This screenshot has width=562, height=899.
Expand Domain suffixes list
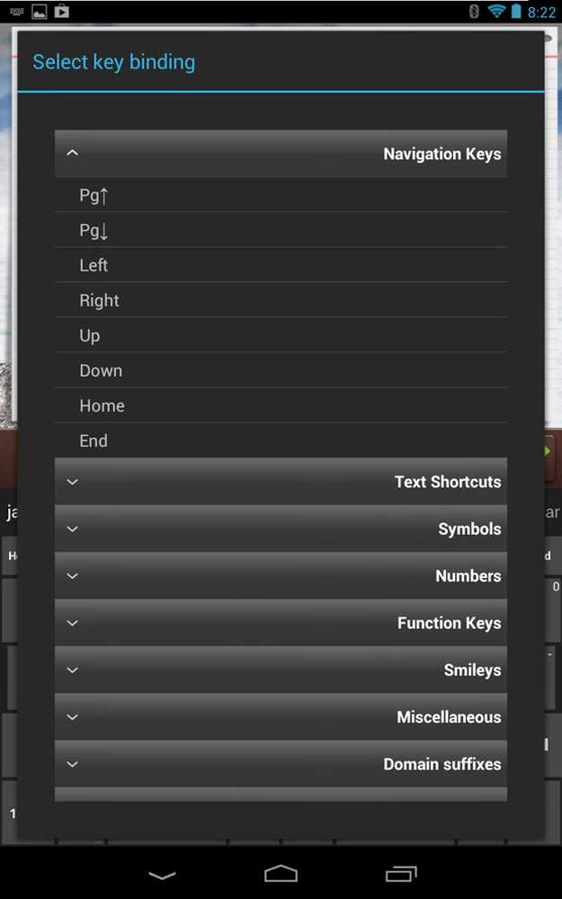click(281, 763)
